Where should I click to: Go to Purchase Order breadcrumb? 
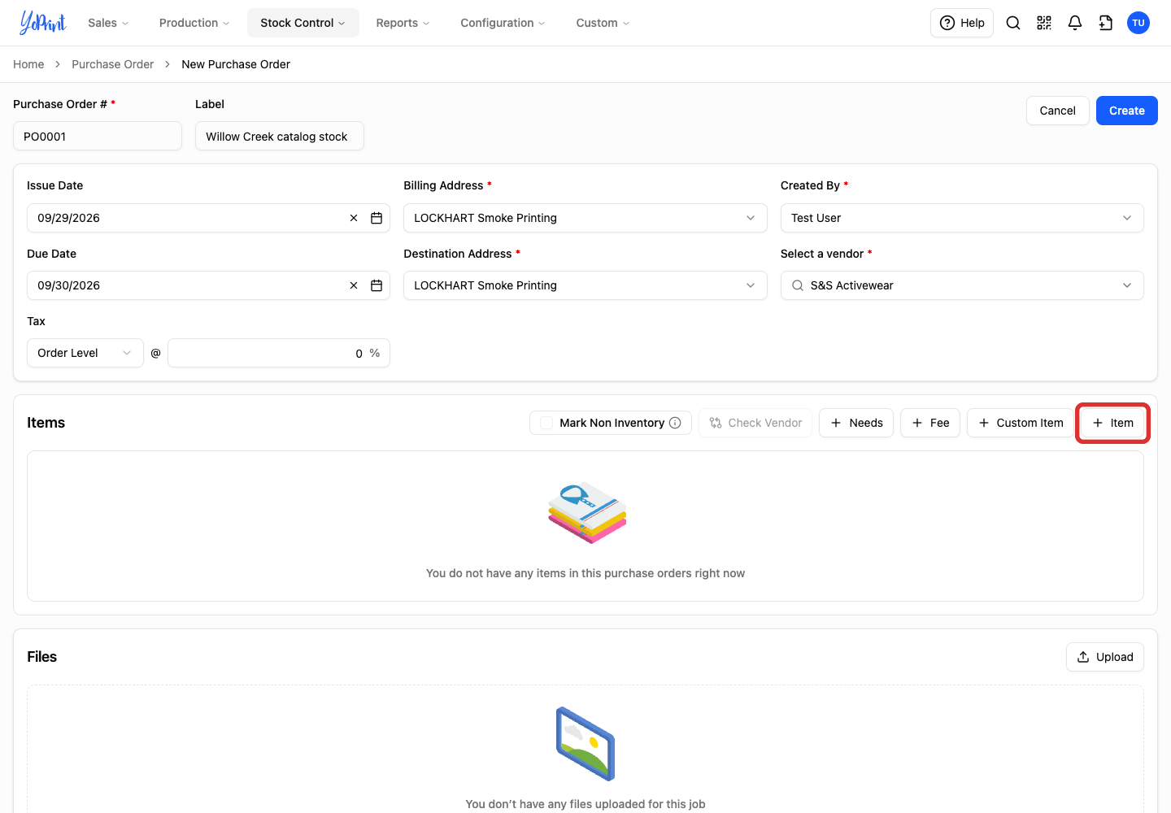(x=112, y=64)
